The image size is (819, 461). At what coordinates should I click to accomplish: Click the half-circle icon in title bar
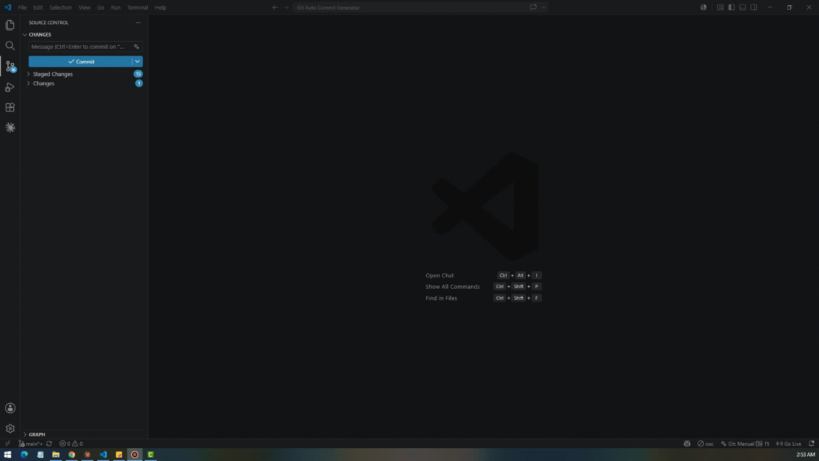point(703,8)
